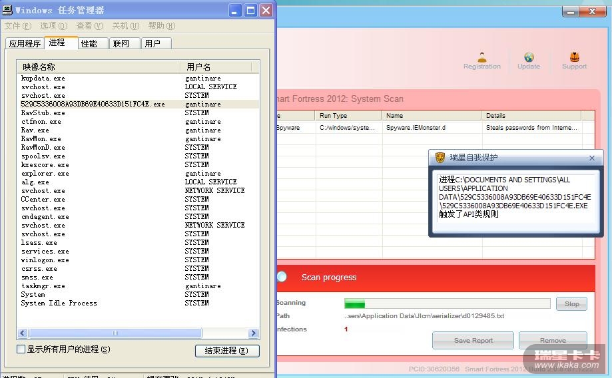Click Rising shield icon in popup title
Viewport: 612px width, 378px height.
click(440, 158)
